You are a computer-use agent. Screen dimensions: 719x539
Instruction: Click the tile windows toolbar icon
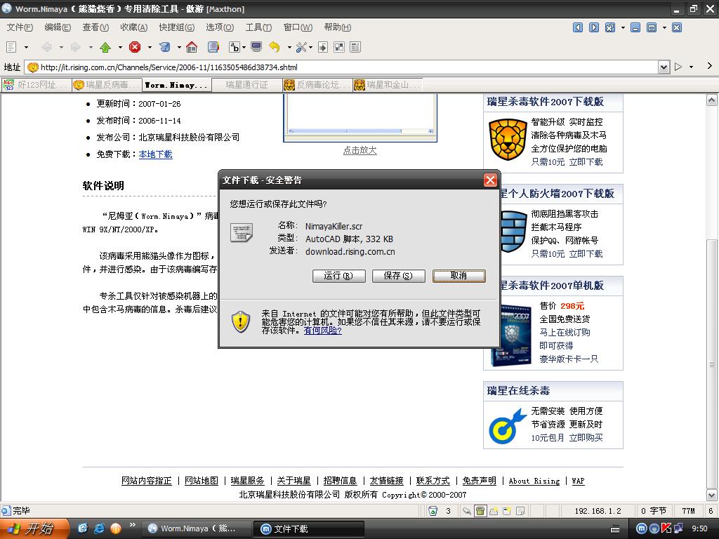coord(339,47)
